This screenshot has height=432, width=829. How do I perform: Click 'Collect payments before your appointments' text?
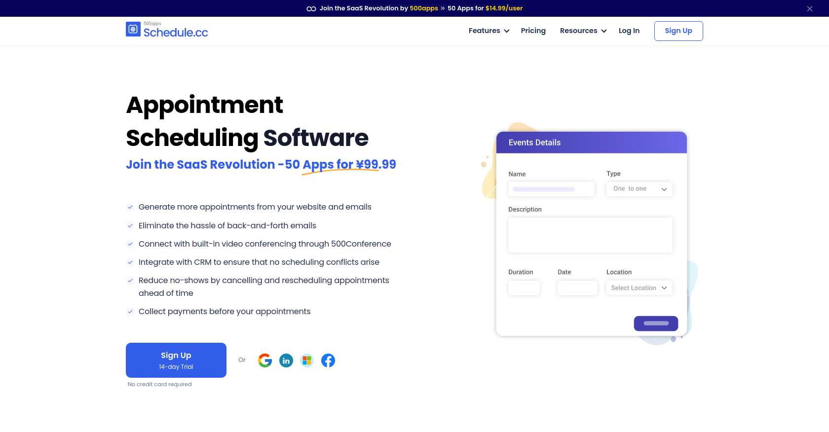click(225, 312)
